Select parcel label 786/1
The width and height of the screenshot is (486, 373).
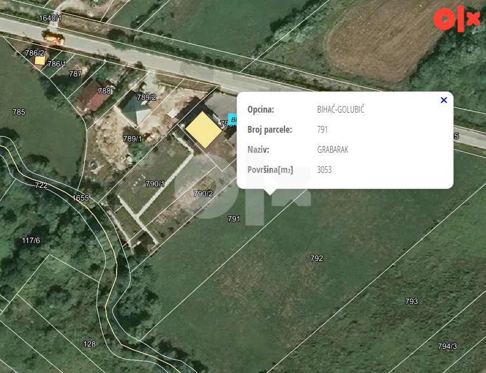pos(57,64)
